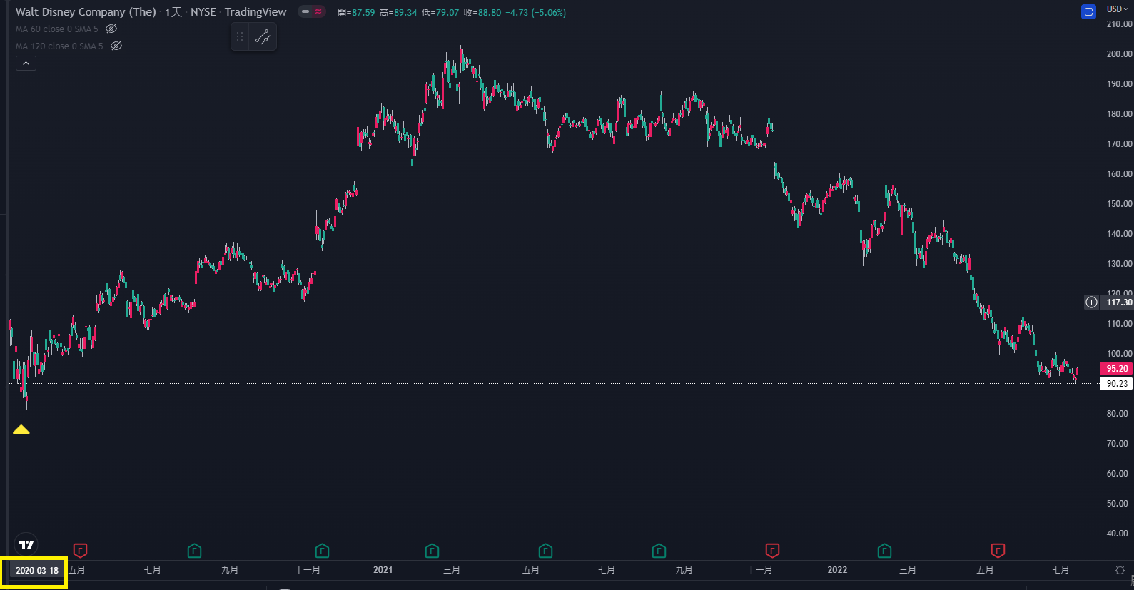Click the red approximate-equal icon in the title pill
The image size is (1134, 590).
[318, 11]
